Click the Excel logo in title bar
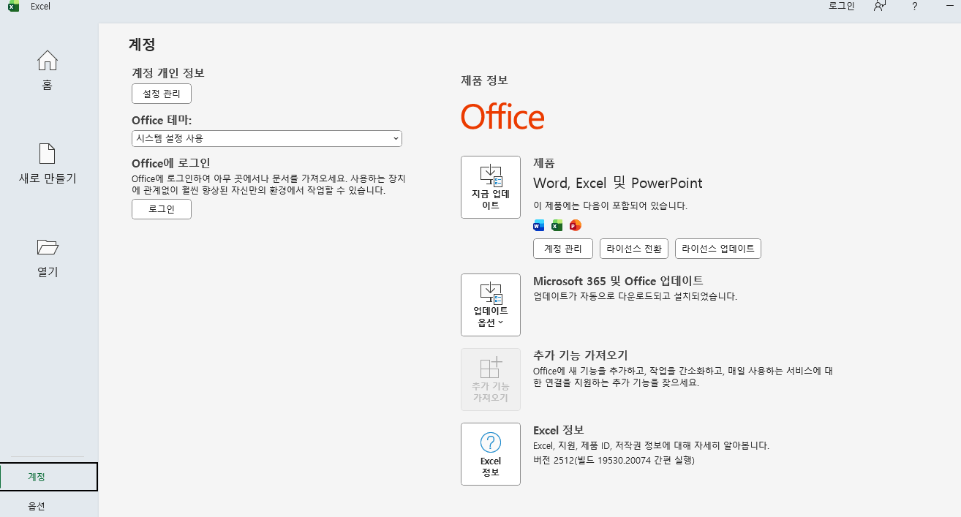Screen dimensions: 961x517 pos(13,6)
